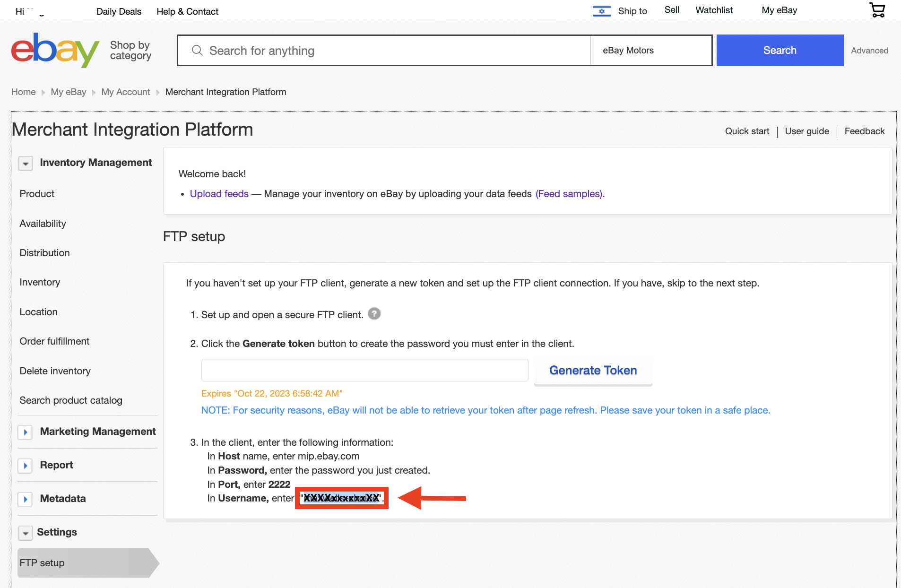
Task: Click the Generate Token button
Action: (x=593, y=371)
